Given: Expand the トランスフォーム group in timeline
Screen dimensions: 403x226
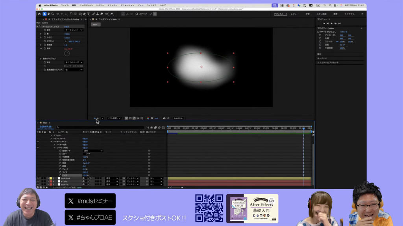Looking at the screenshot, I should pyautogui.click(x=51, y=139).
